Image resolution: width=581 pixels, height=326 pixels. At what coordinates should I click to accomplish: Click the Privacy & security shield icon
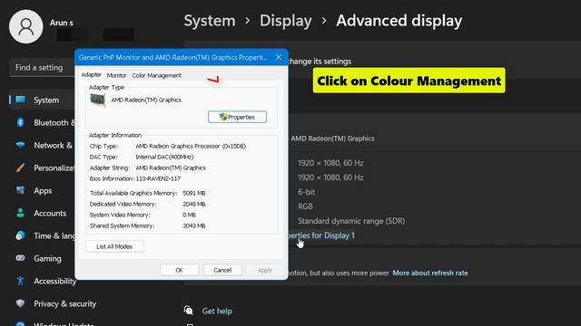point(20,303)
